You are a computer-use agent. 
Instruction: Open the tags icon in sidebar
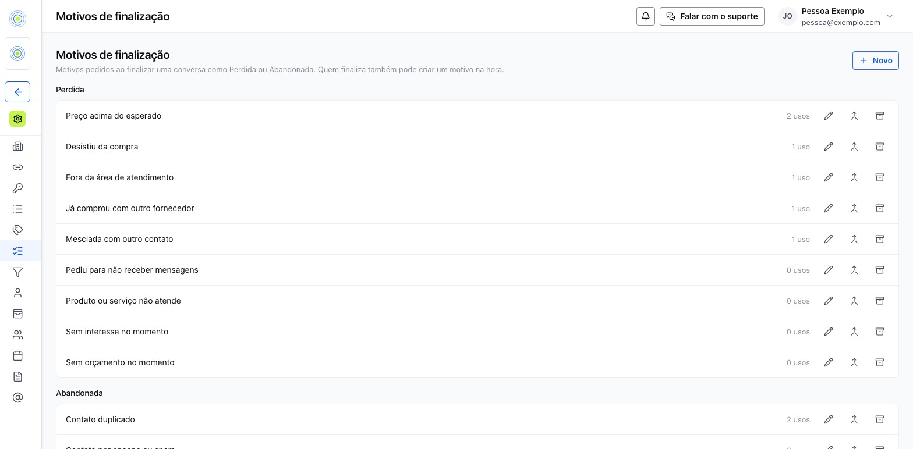pyautogui.click(x=17, y=230)
